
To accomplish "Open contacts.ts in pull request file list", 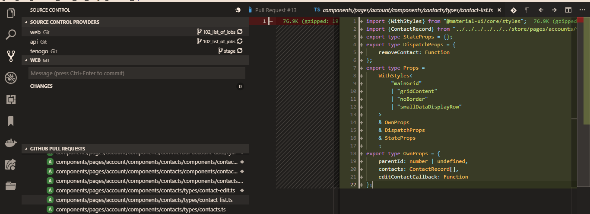I will coord(141,210).
